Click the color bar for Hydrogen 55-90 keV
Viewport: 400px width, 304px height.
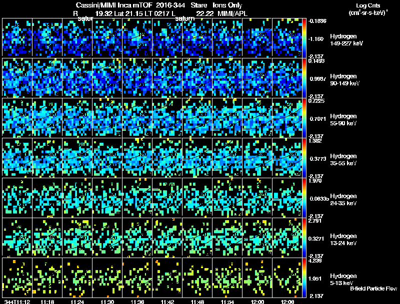click(x=304, y=117)
